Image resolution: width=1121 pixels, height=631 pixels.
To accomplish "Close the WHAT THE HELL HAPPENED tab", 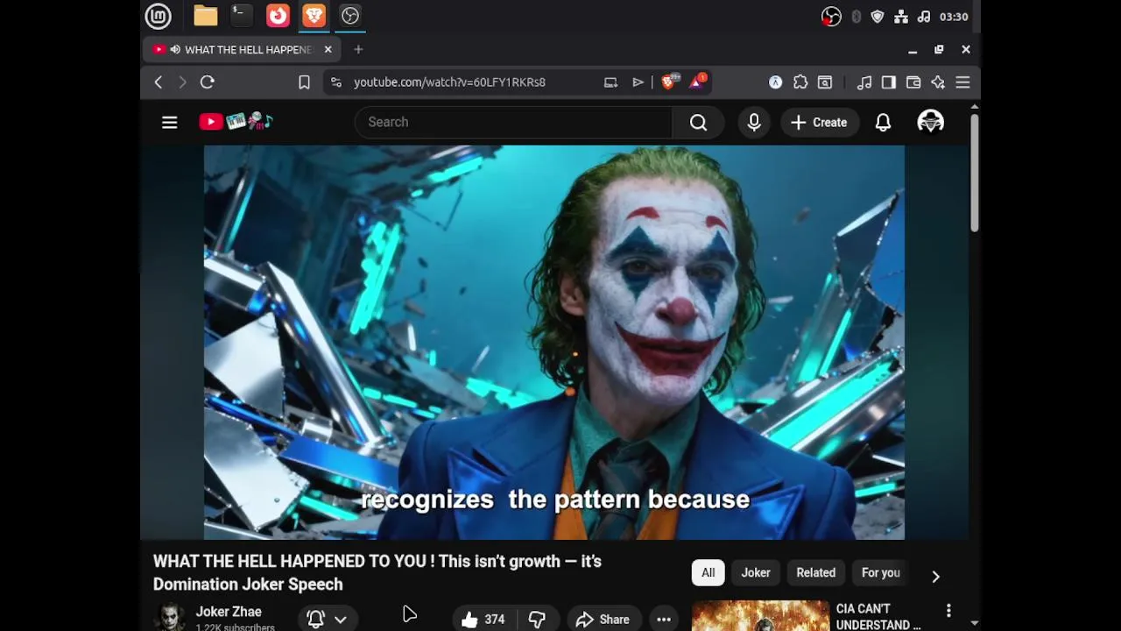I will point(328,50).
